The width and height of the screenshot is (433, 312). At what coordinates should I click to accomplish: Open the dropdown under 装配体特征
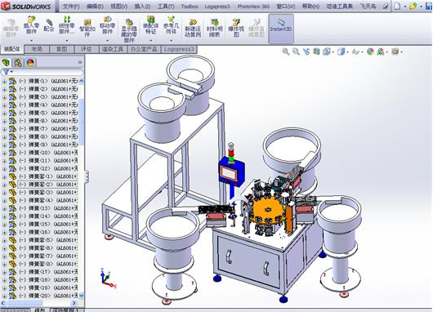point(150,41)
